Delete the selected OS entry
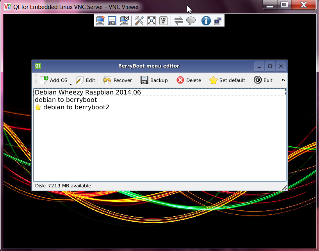 point(189,80)
